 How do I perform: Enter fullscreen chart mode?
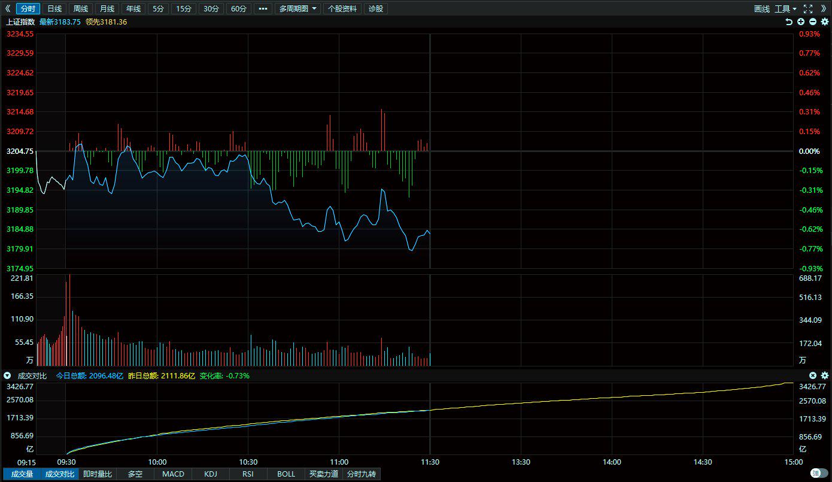click(808, 8)
